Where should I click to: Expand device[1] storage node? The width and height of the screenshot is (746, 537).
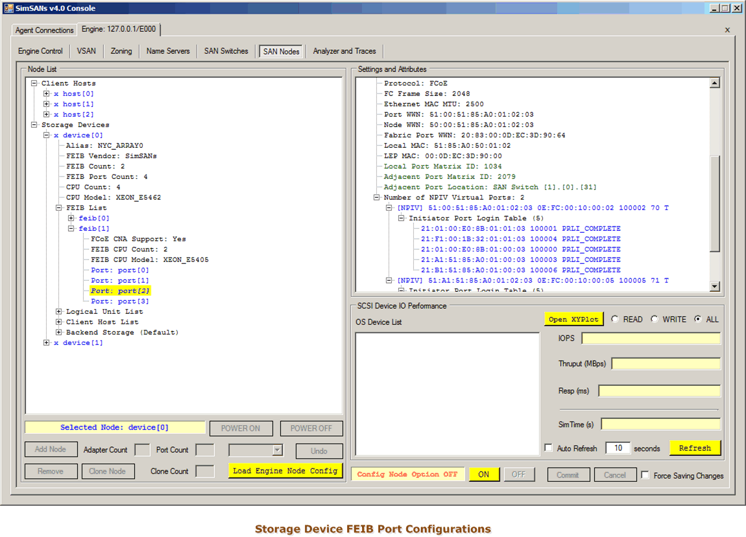[x=47, y=343]
